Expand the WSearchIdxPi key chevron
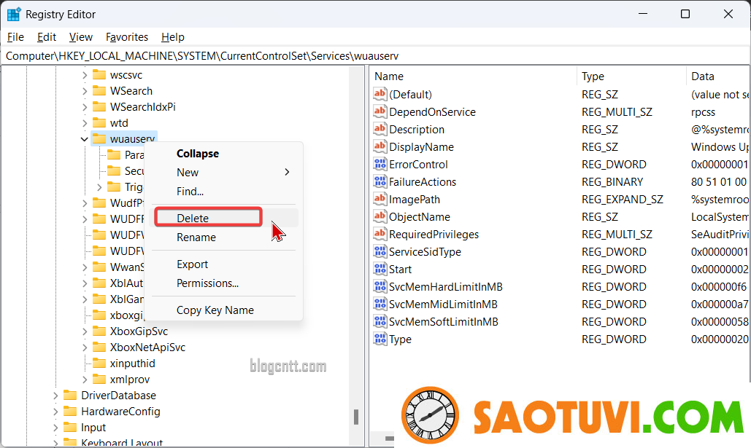Image resolution: width=751 pixels, height=448 pixels. coord(85,107)
